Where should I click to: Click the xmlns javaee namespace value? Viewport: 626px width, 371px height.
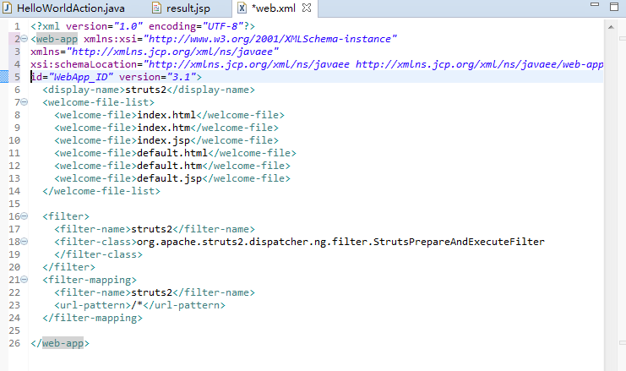pos(172,52)
